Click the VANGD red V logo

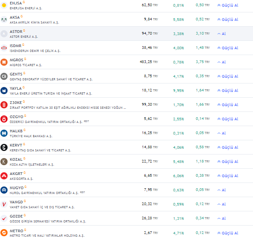[4, 204]
